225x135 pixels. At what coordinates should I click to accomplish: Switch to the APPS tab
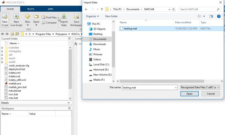pyautogui.click(x=50, y=9)
